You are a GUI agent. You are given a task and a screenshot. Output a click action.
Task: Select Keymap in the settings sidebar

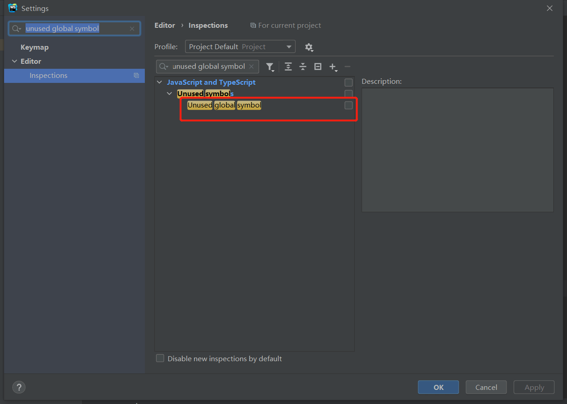[35, 47]
